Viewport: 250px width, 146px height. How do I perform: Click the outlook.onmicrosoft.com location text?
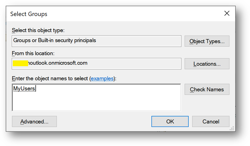pos(58,63)
